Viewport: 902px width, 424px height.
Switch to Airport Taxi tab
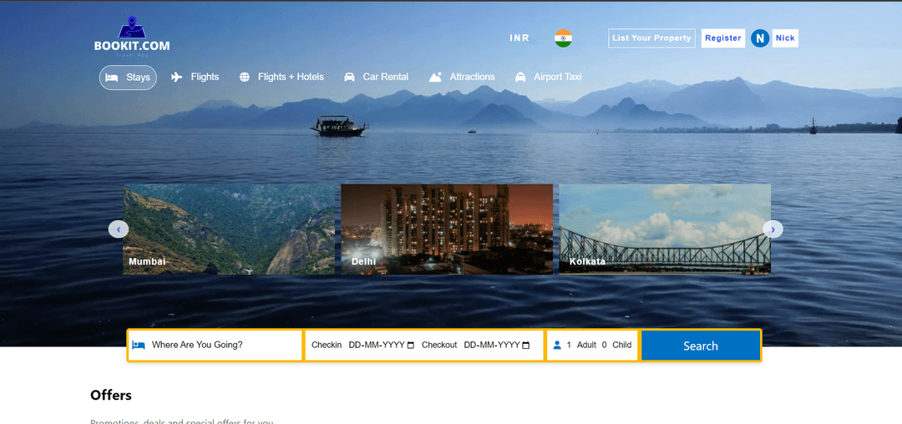coord(548,77)
